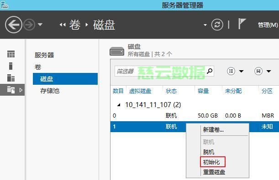Open navigation history dropdown arrow
Viewport: 279px width, 180px height.
pos(40,25)
